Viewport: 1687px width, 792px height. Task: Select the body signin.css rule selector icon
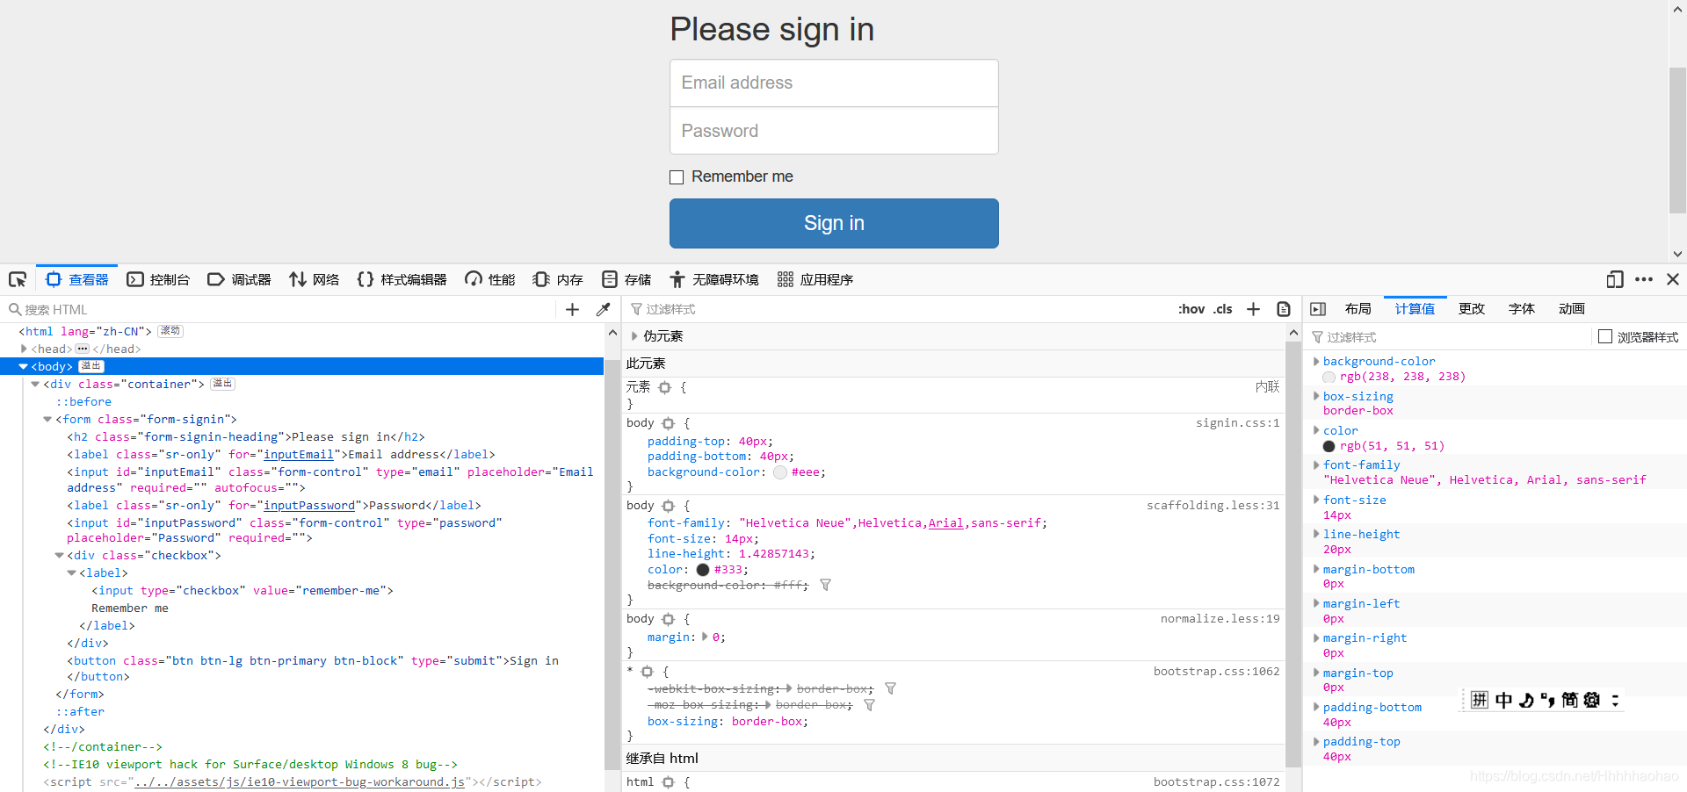[x=668, y=423]
